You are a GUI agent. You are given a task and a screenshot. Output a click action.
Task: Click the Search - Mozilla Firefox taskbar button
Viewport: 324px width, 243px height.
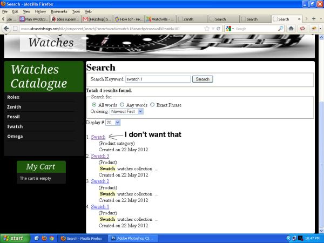point(82,239)
